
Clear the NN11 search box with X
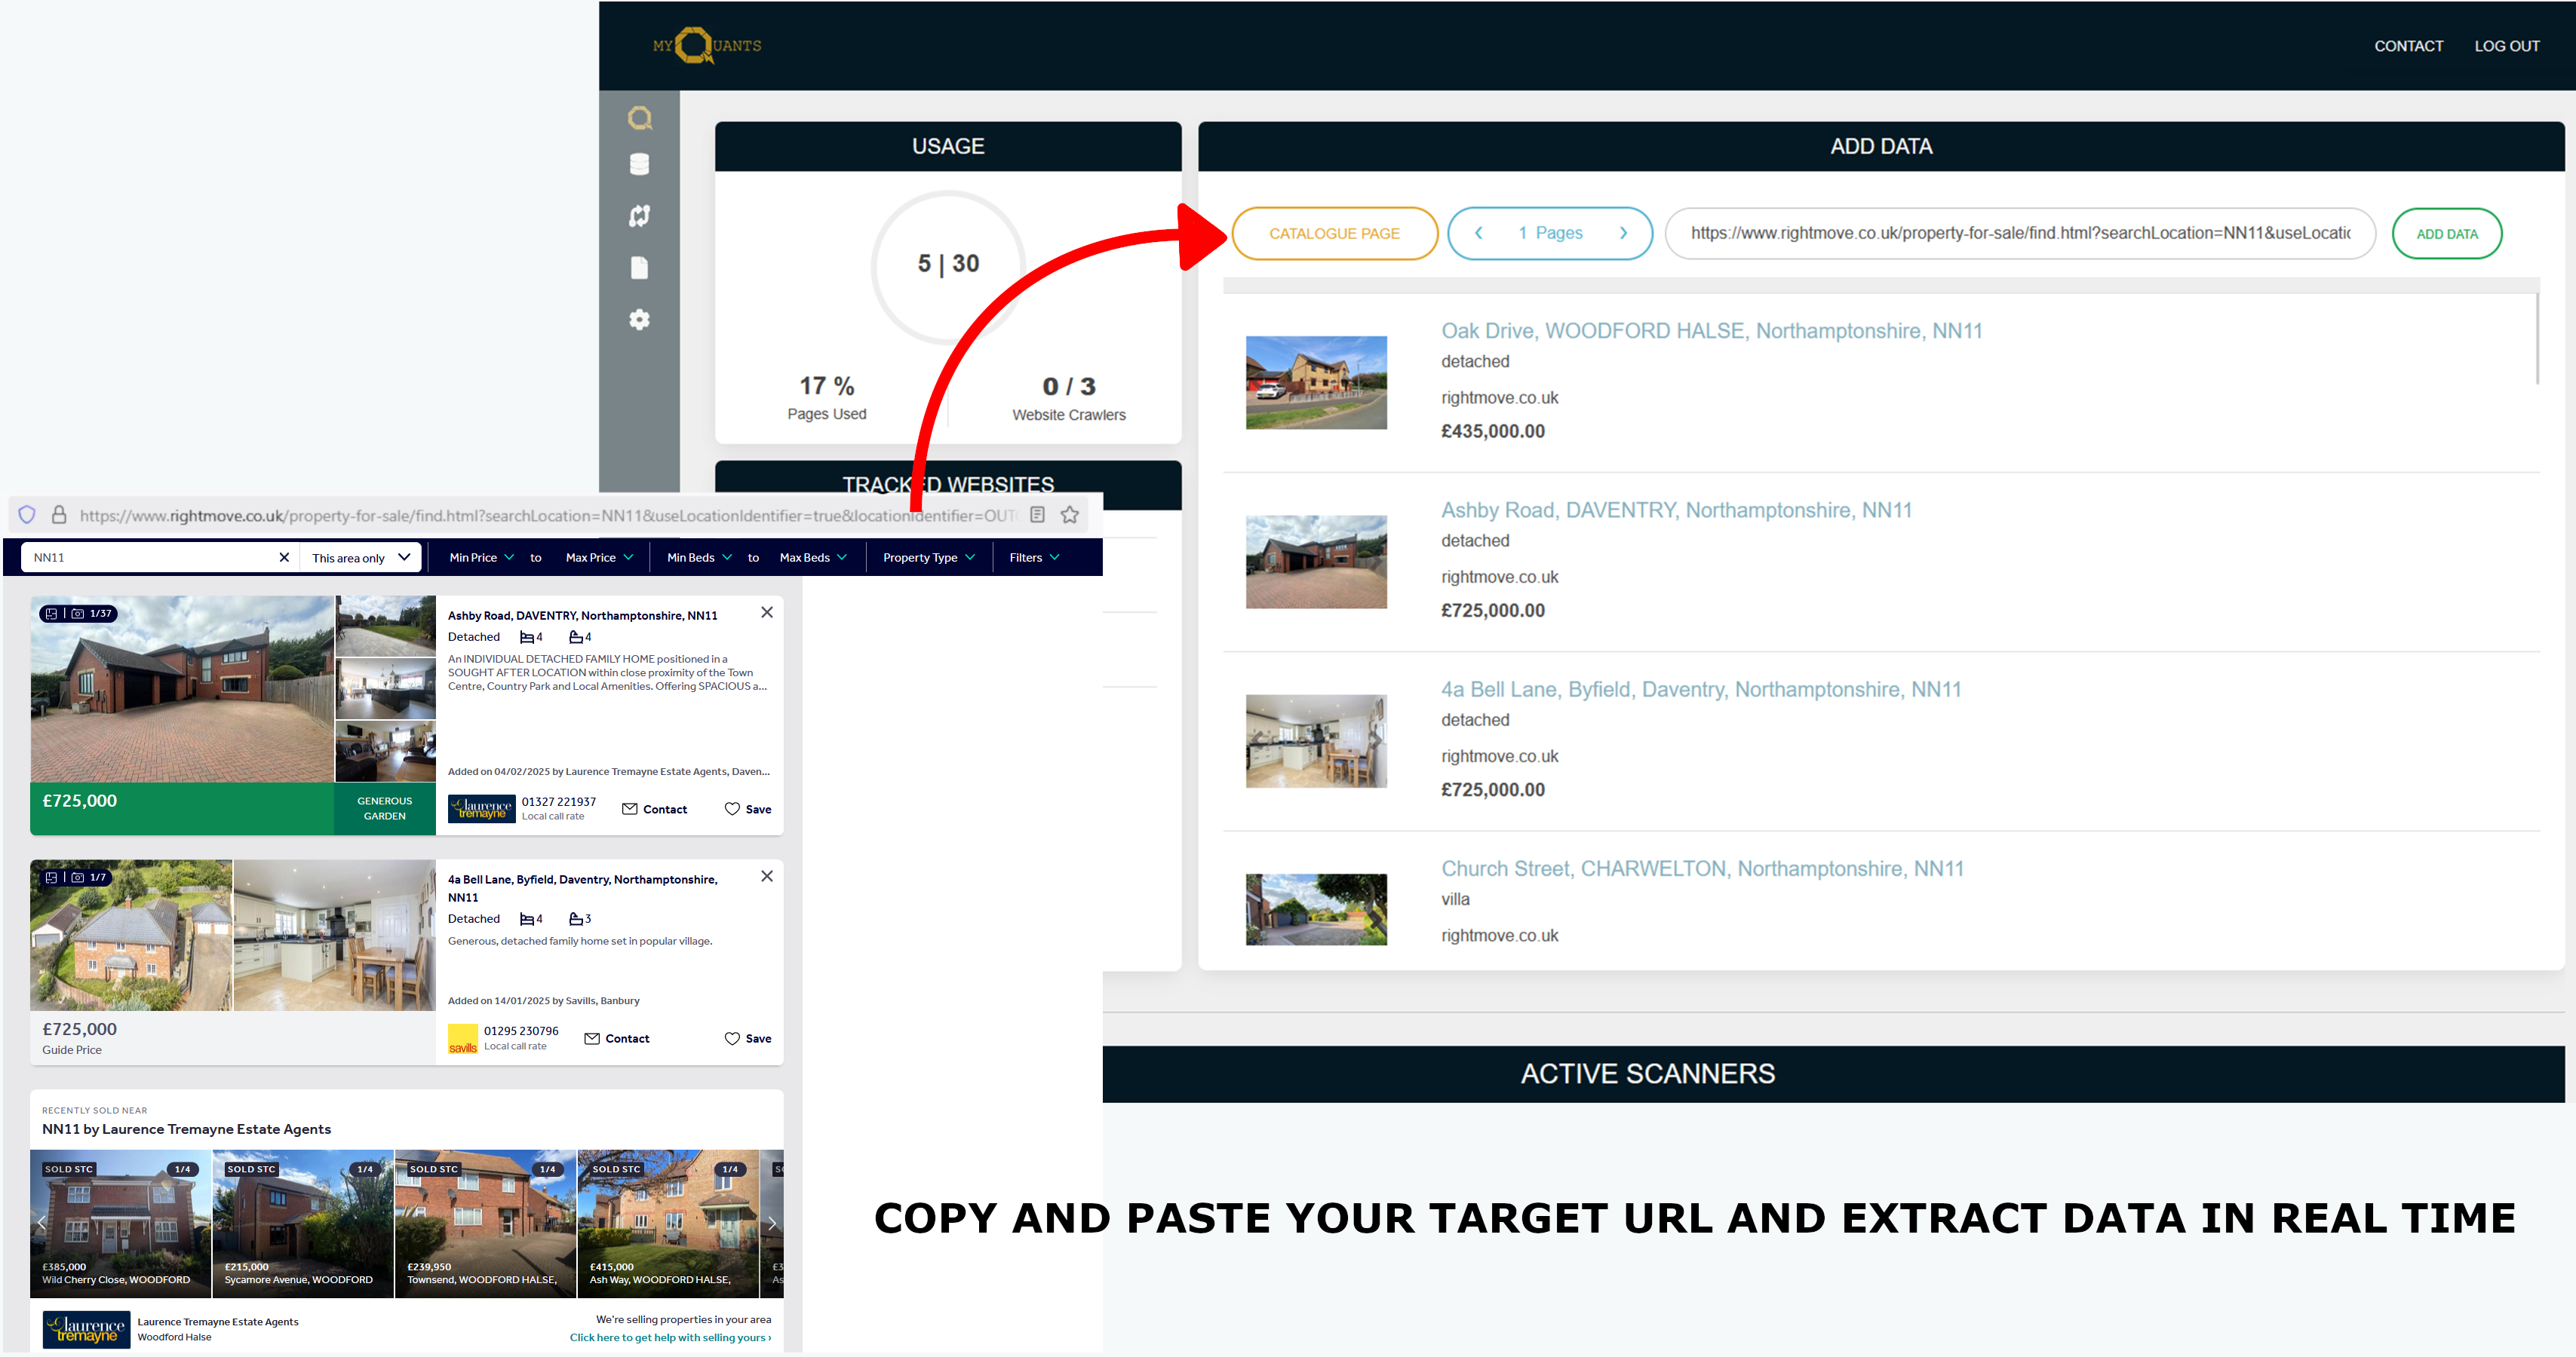(284, 558)
